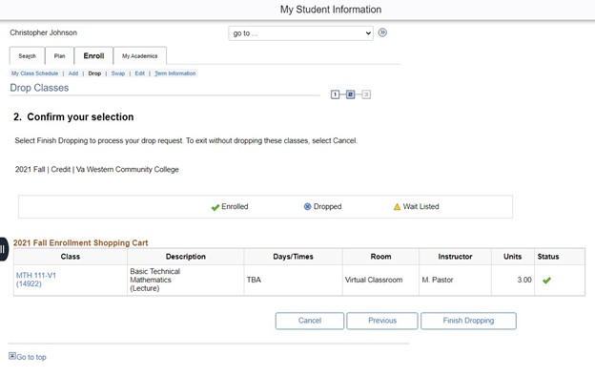Switch to the Search tab

pyautogui.click(x=27, y=56)
